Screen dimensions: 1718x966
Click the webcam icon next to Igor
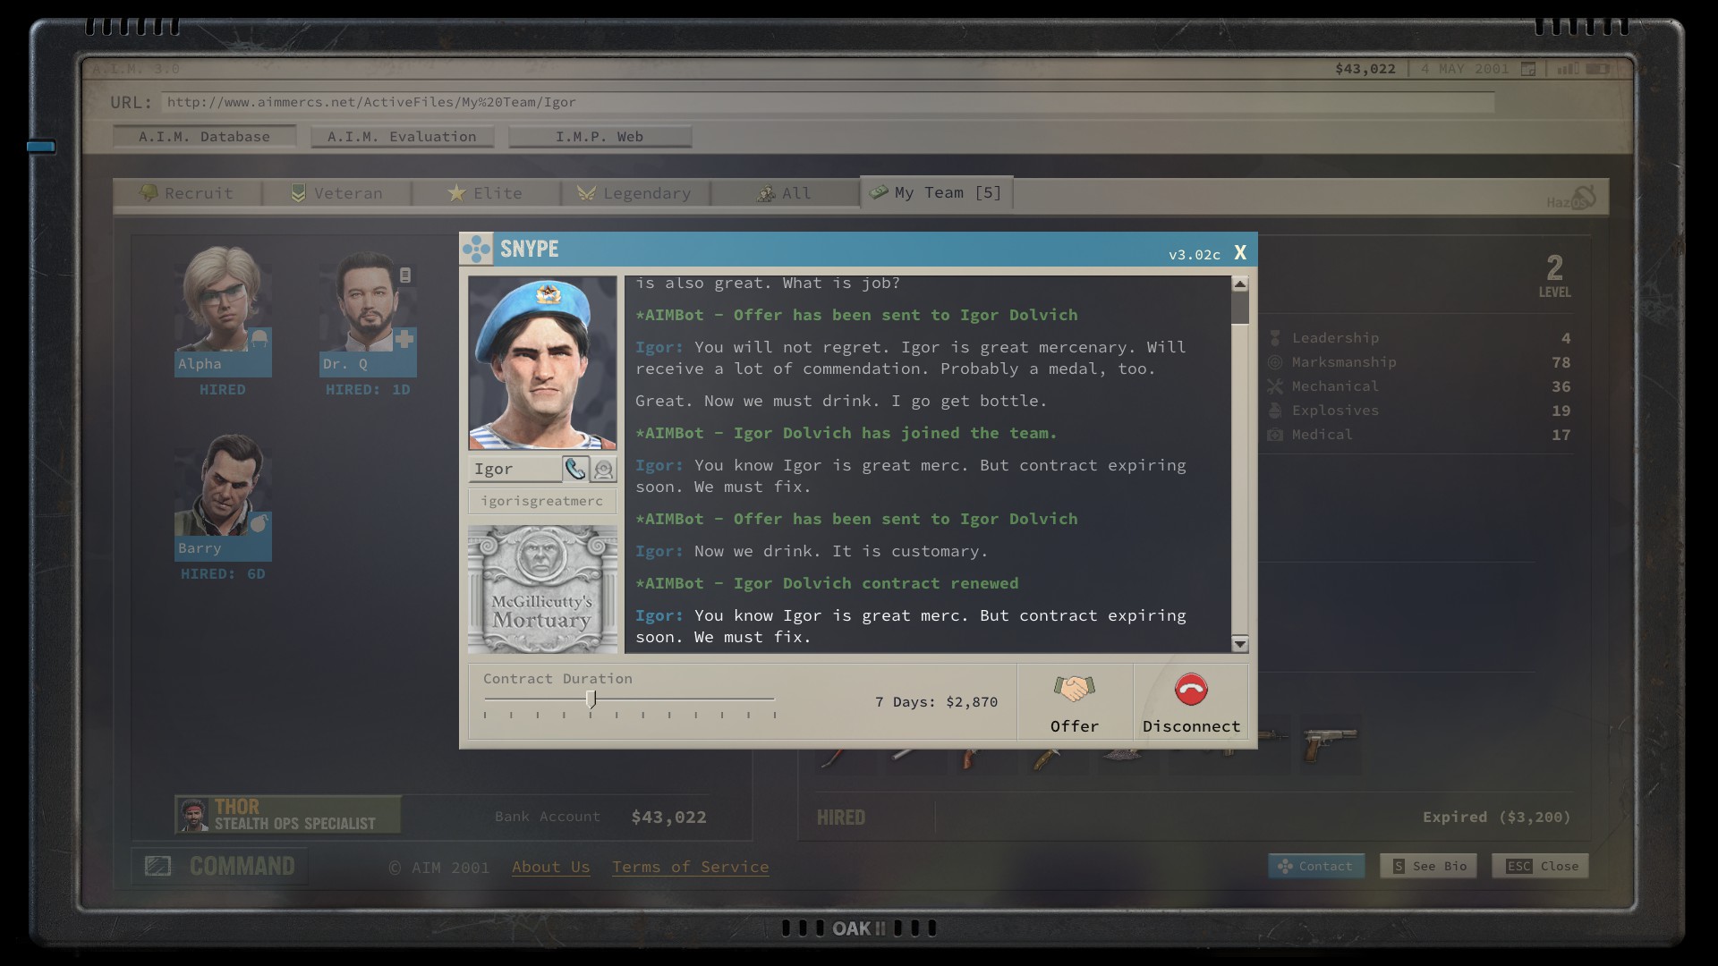tap(604, 469)
